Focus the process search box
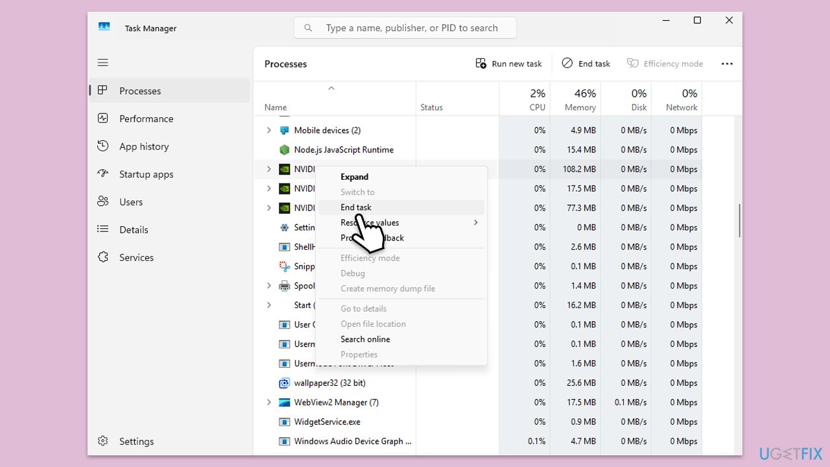 tap(405, 28)
